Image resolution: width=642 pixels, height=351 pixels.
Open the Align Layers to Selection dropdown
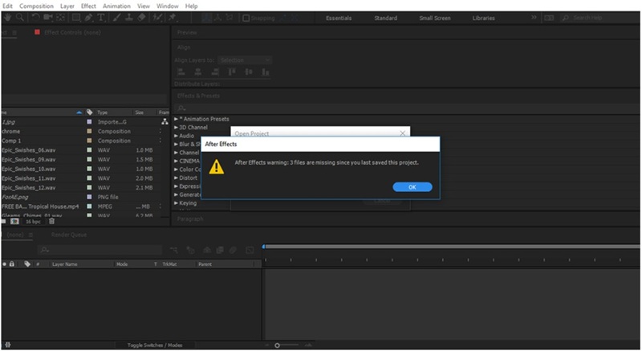[x=245, y=60]
